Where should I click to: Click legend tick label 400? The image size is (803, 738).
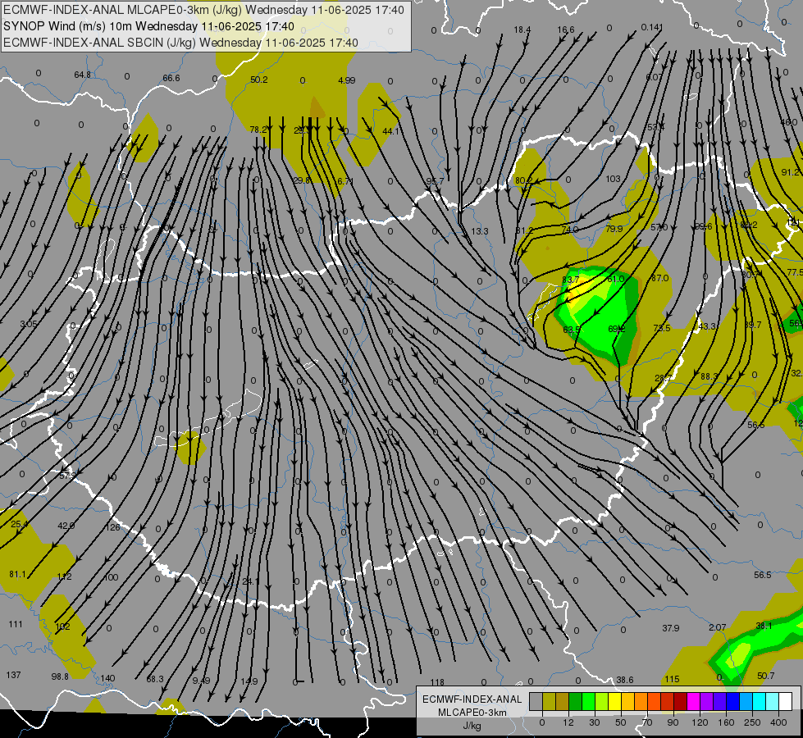[x=778, y=722]
